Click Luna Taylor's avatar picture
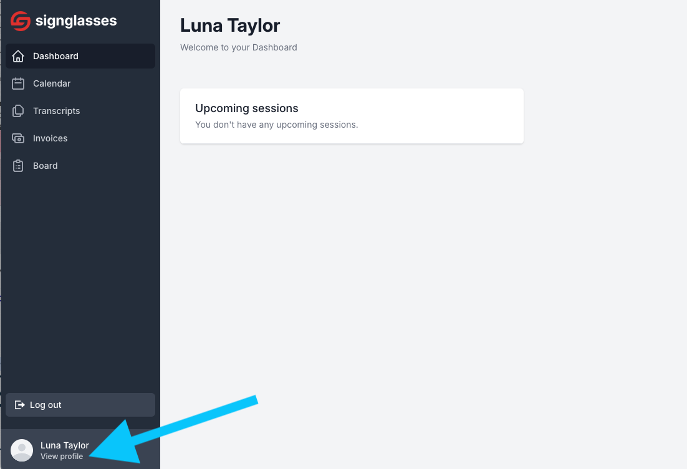 22,450
